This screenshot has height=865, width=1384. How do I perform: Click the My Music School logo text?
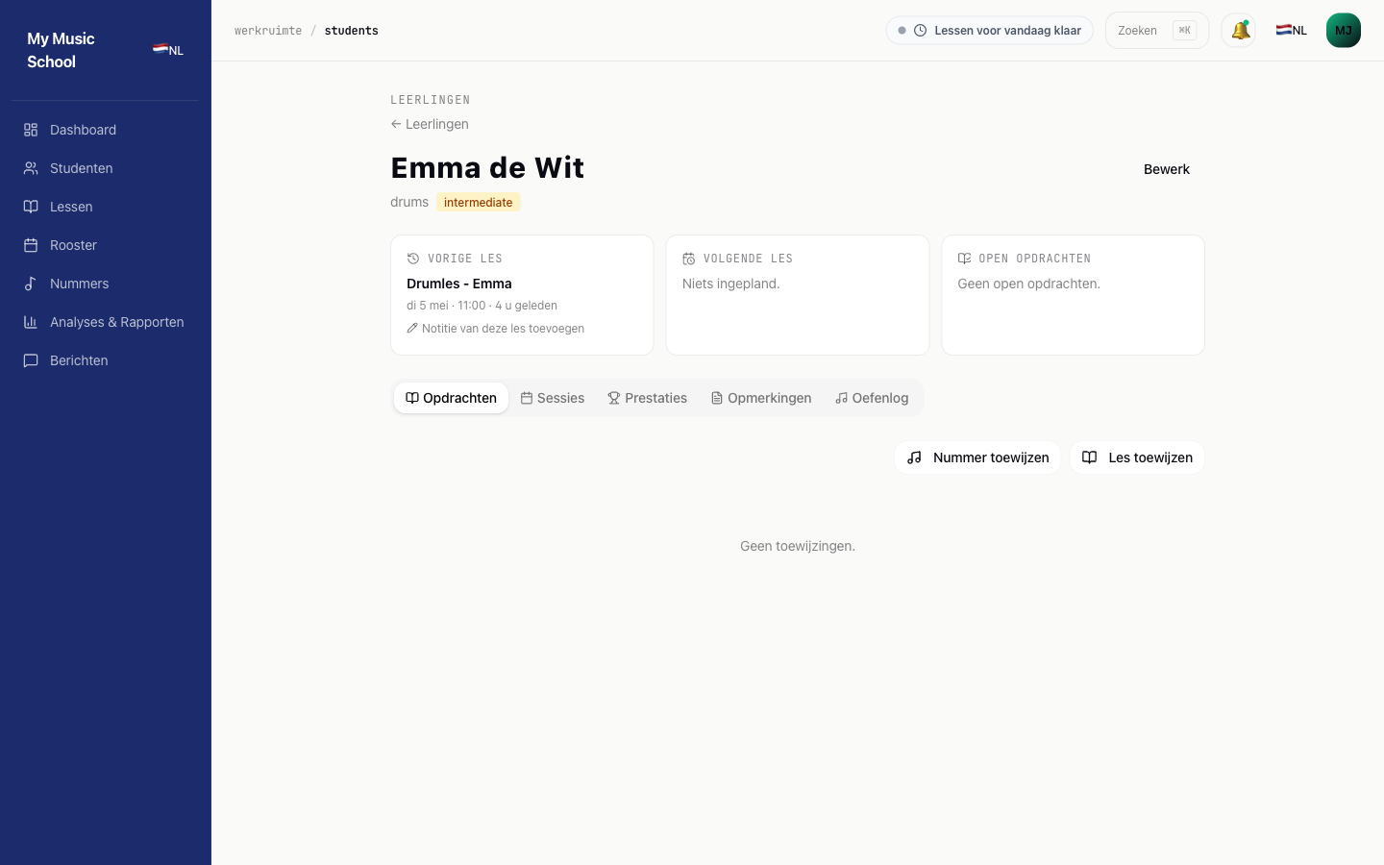61,50
